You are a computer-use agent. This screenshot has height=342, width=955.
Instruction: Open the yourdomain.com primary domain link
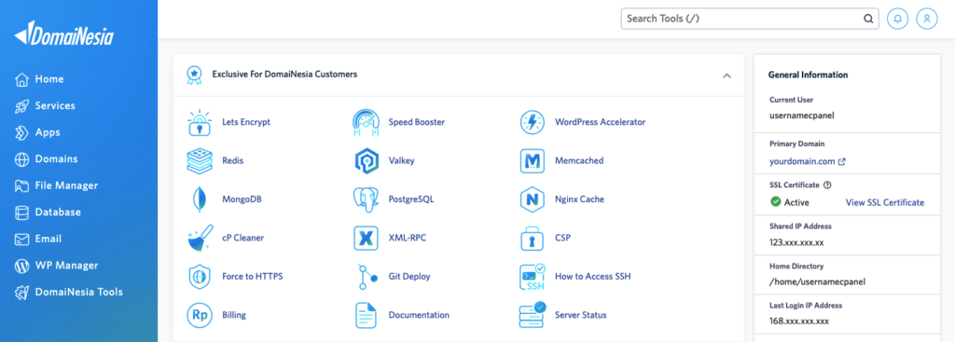[x=807, y=162]
